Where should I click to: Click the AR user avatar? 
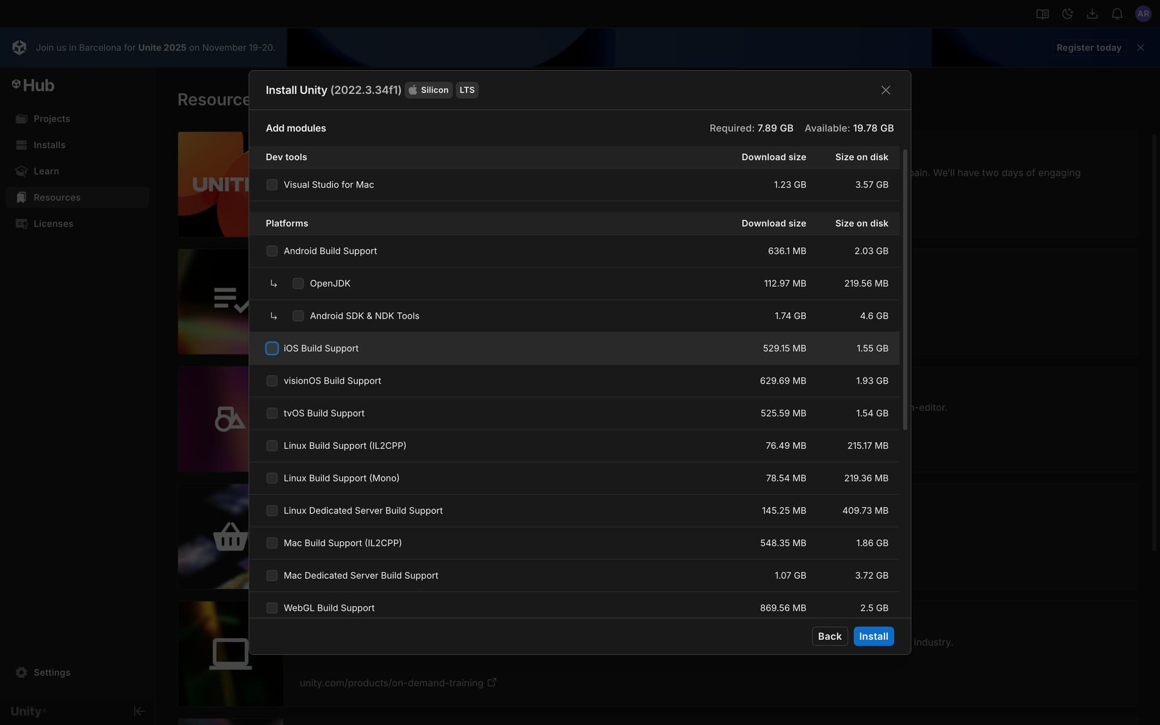pyautogui.click(x=1143, y=14)
